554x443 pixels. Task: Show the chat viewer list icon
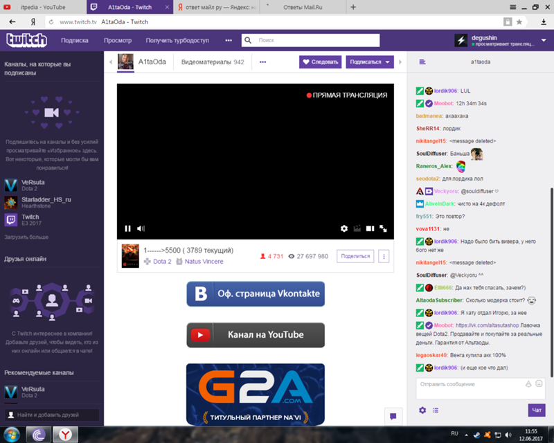435,410
